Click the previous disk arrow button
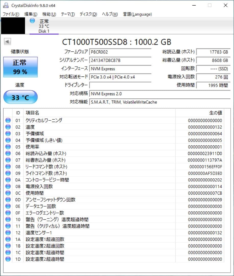 coord(7,42)
